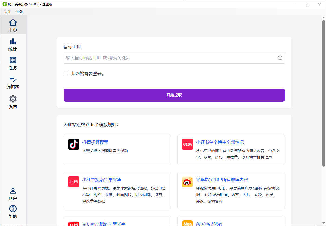Click the Weibo logo of 采集指定用户所有微博内容

188,182
